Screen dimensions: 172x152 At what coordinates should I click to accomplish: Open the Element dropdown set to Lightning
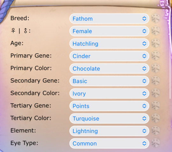point(109,131)
